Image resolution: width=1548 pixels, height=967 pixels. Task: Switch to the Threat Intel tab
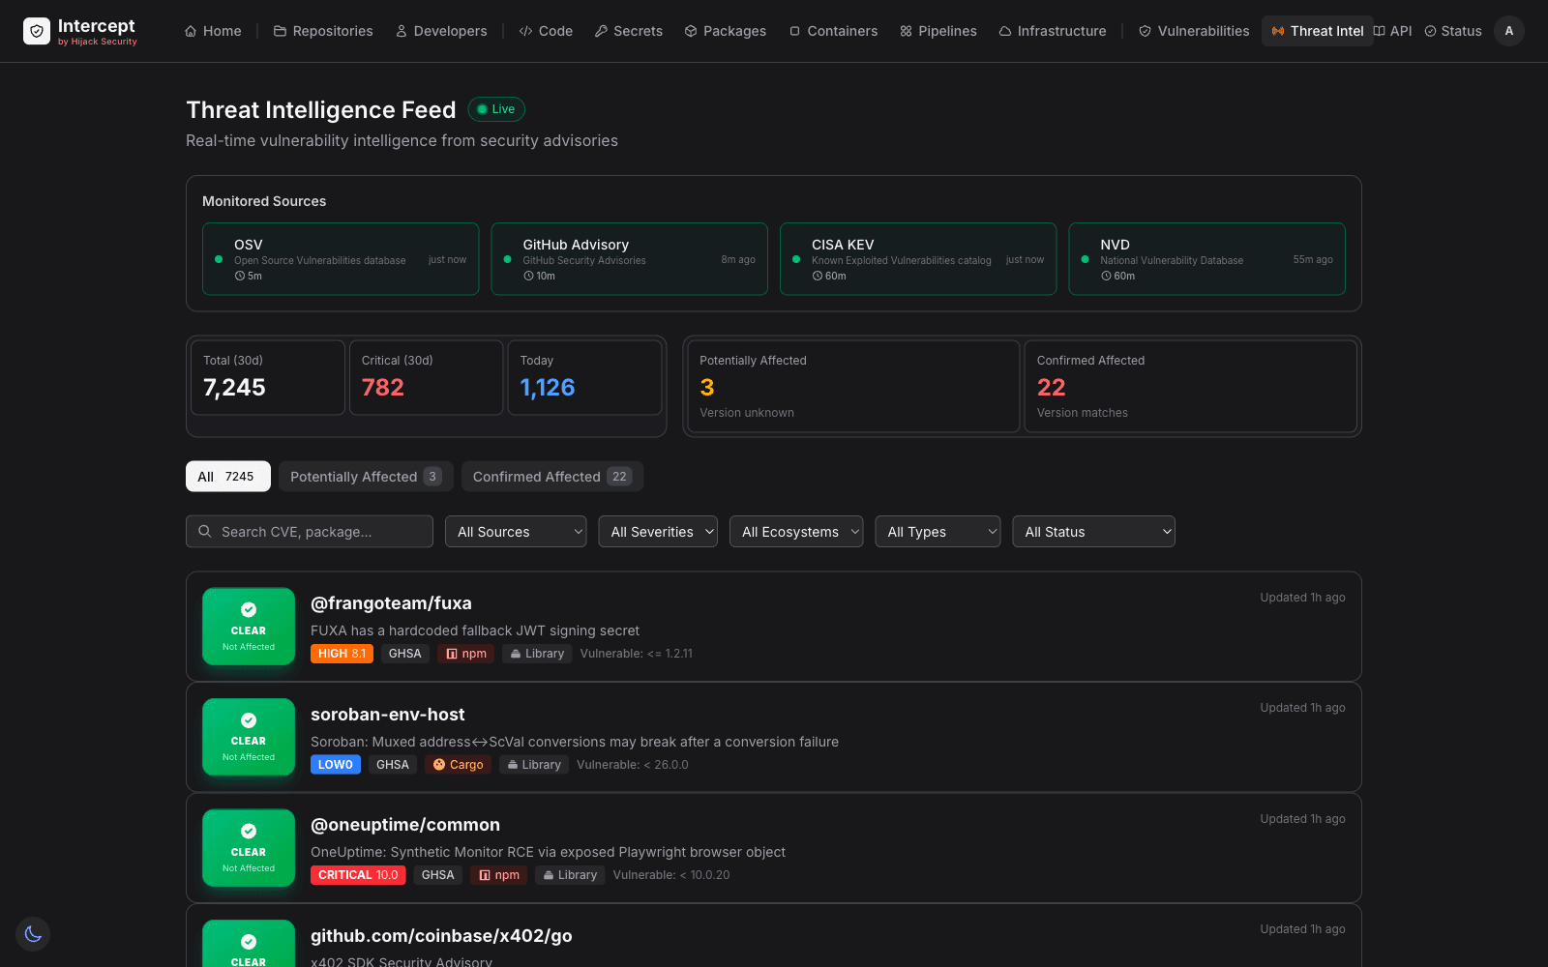1317,30
